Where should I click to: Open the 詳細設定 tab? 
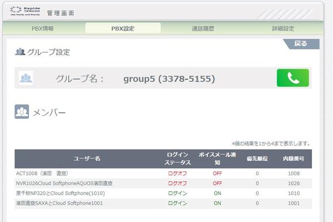282,28
